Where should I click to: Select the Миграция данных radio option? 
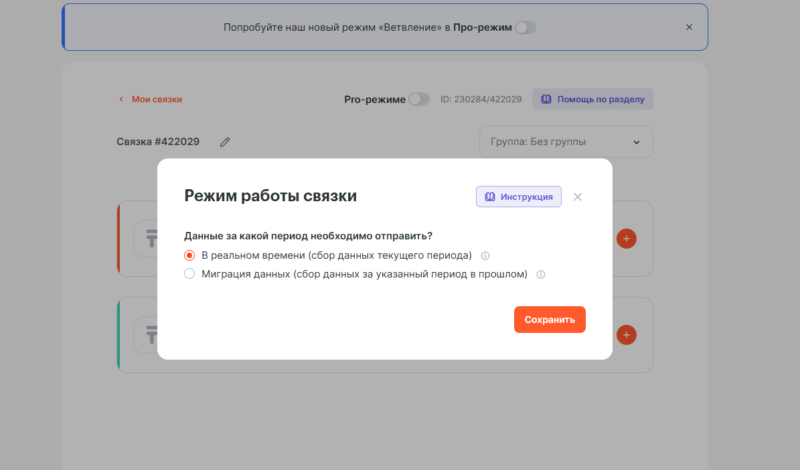(x=189, y=274)
